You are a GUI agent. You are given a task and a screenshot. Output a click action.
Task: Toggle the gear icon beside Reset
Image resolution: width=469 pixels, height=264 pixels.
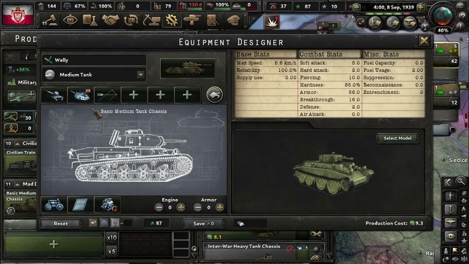(104, 223)
